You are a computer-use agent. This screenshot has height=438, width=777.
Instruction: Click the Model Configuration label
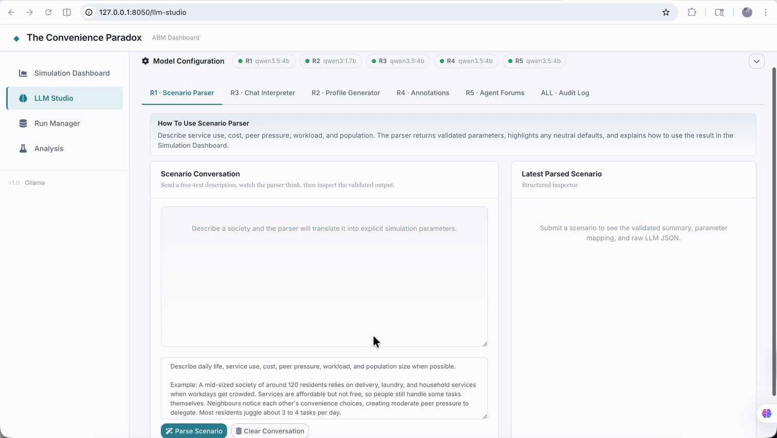pos(189,61)
